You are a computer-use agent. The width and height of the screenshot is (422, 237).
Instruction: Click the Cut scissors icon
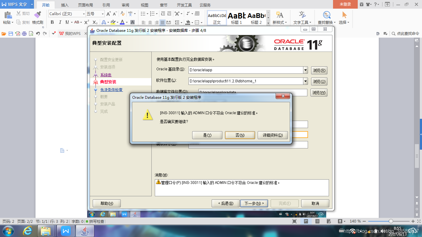click(x=19, y=14)
